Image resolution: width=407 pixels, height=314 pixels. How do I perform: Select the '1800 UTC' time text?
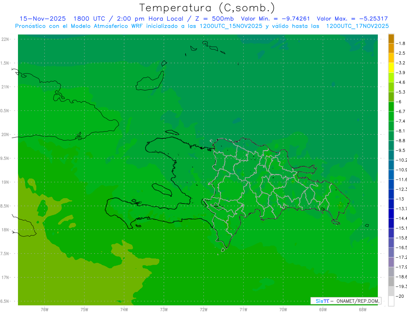(x=90, y=19)
